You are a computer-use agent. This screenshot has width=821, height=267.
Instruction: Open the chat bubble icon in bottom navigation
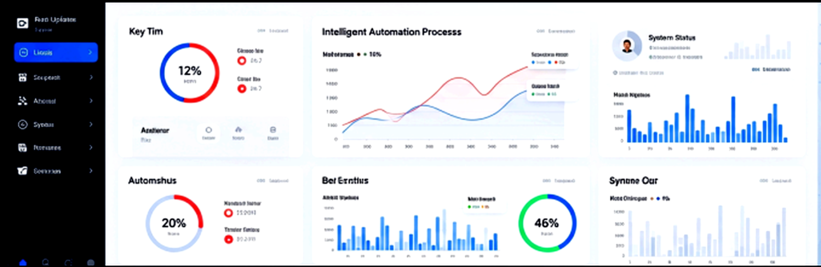46,262
